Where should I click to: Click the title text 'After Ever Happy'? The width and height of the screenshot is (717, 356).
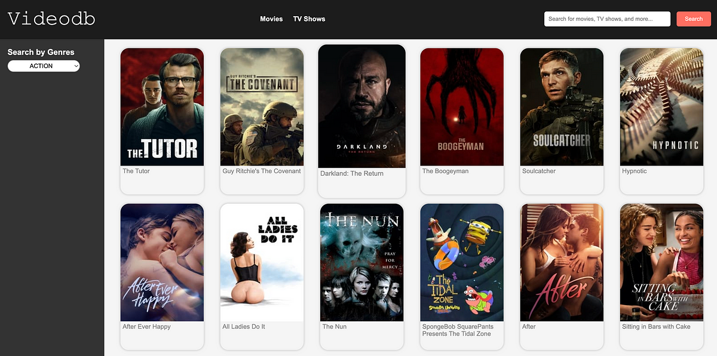click(x=147, y=327)
